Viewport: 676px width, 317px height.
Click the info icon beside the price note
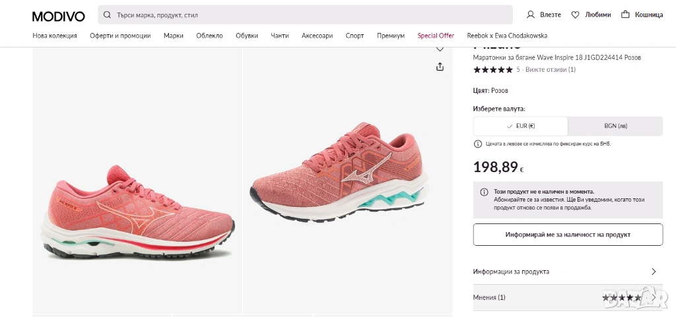pyautogui.click(x=478, y=144)
